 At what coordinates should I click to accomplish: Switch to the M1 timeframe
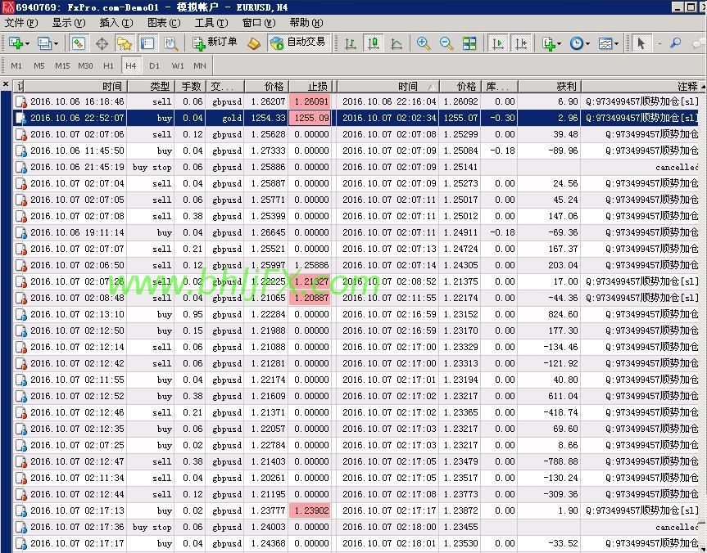(x=16, y=65)
